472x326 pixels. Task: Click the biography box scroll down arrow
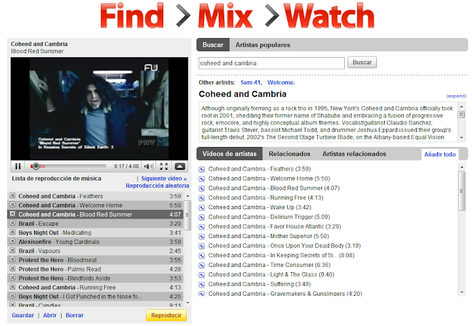[x=461, y=138]
